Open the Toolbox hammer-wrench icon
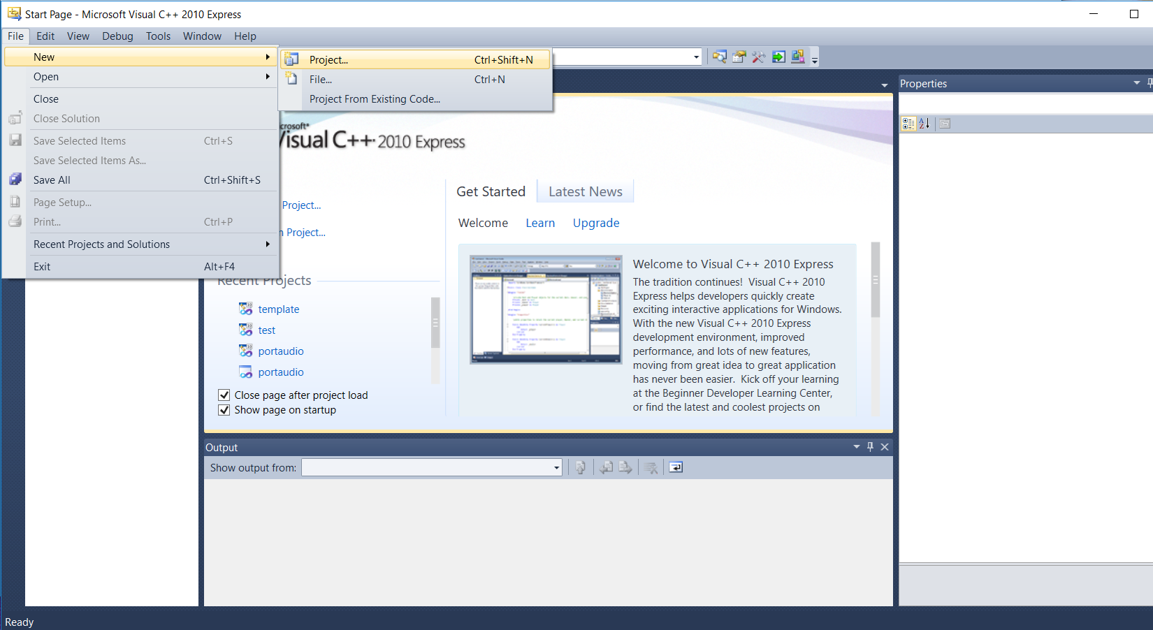Image resolution: width=1153 pixels, height=630 pixels. 758,57
